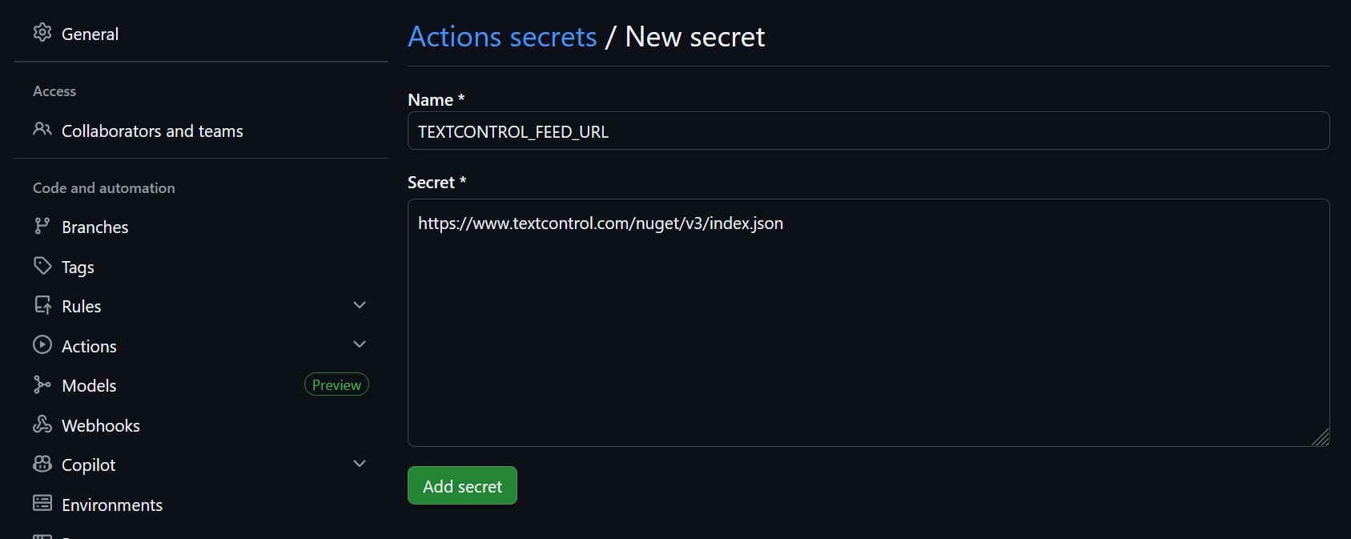Screen dimensions: 1351x539
Task: Open Collaborators and teams settings
Action: click(x=152, y=131)
